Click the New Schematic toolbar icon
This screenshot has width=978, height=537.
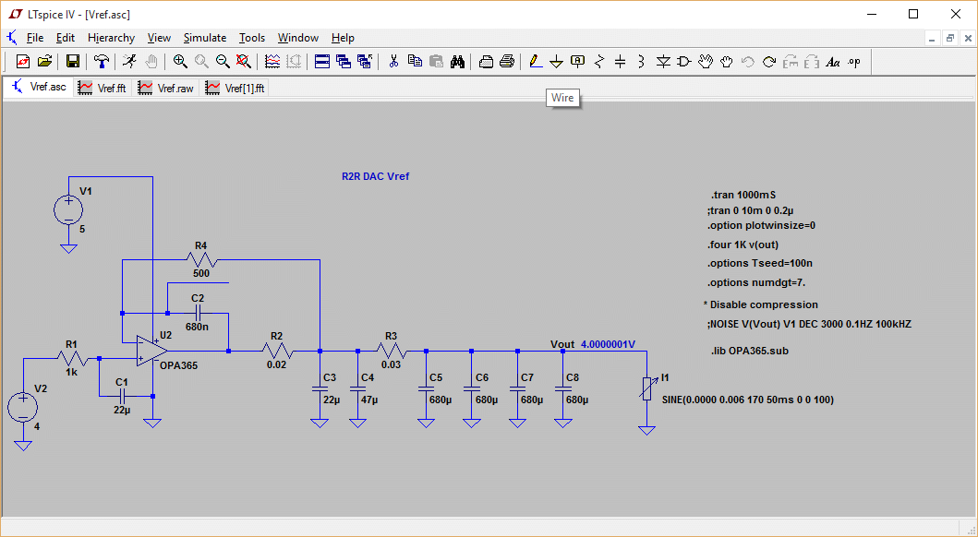point(23,62)
